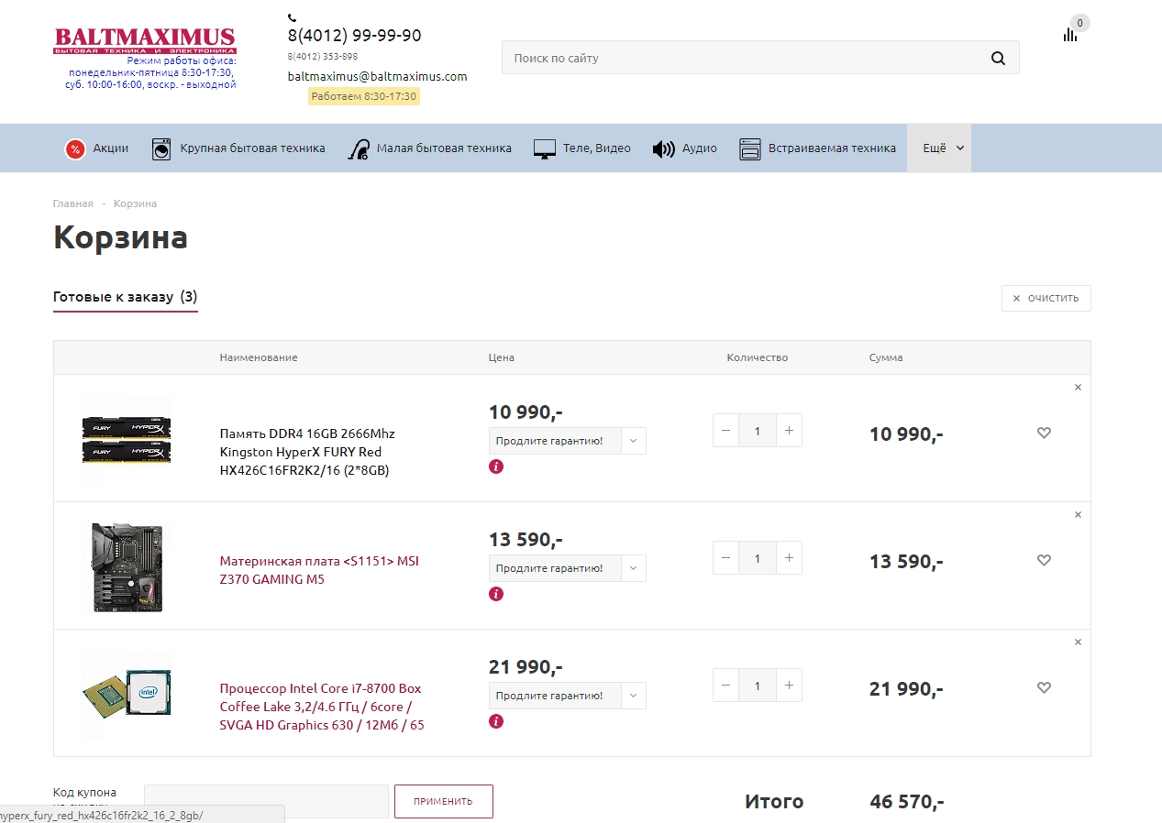This screenshot has height=823, width=1162.
Task: Increase quantity of Intel processor
Action: (x=789, y=686)
